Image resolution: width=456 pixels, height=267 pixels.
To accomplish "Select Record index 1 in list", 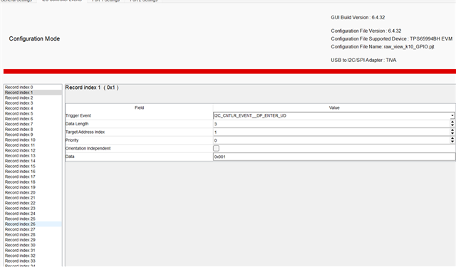I will 33,93.
